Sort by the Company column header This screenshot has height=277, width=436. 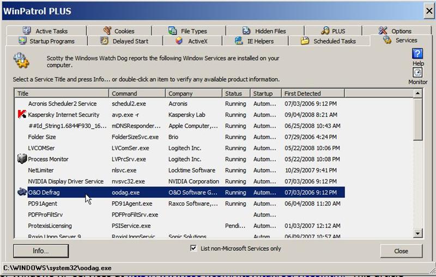click(x=194, y=94)
